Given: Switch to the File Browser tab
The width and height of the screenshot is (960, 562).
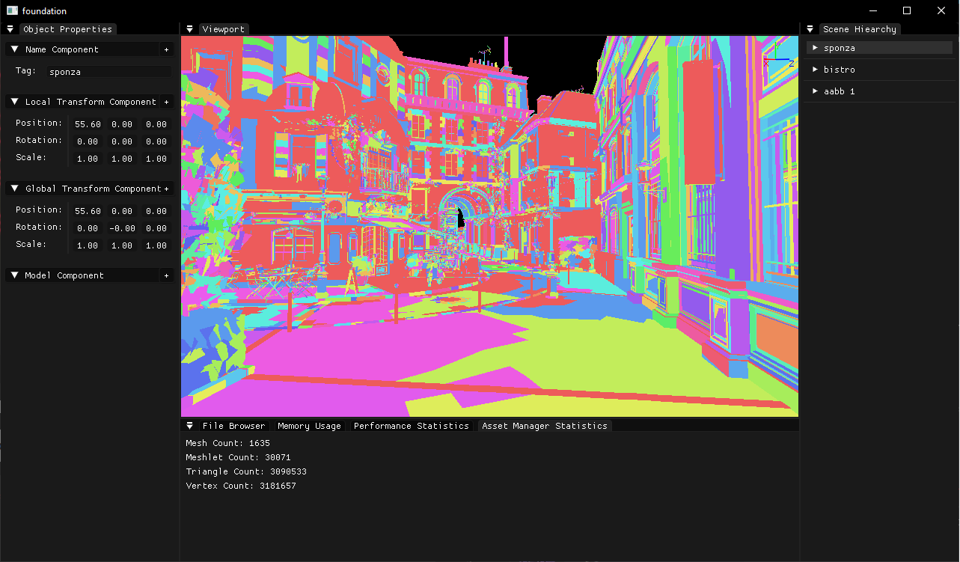Looking at the screenshot, I should point(233,426).
